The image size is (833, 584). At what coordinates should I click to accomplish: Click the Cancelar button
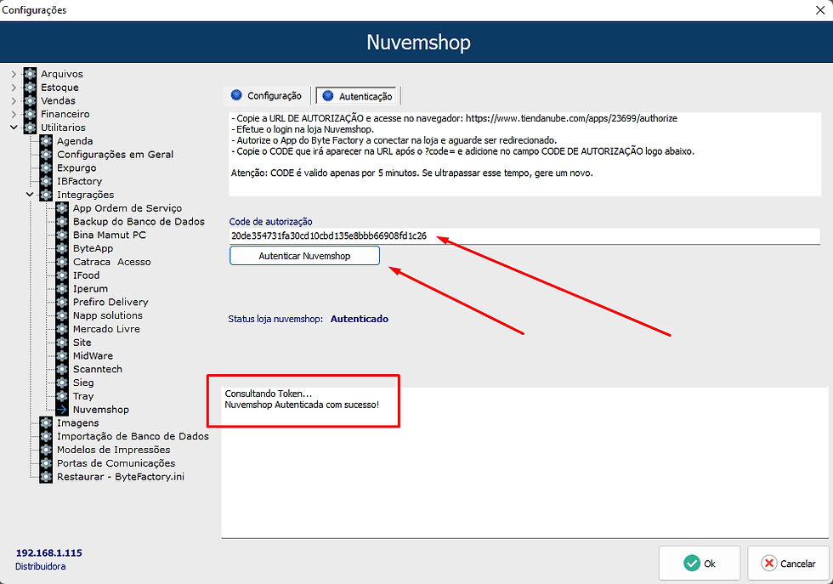(x=789, y=564)
